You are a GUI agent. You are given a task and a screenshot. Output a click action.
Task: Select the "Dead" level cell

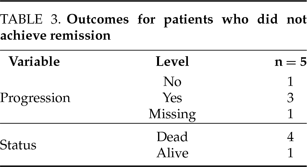[x=172, y=137]
